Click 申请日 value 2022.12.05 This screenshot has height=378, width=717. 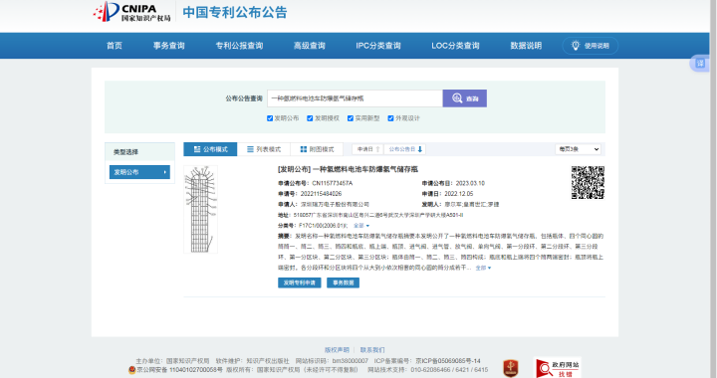tap(459, 194)
